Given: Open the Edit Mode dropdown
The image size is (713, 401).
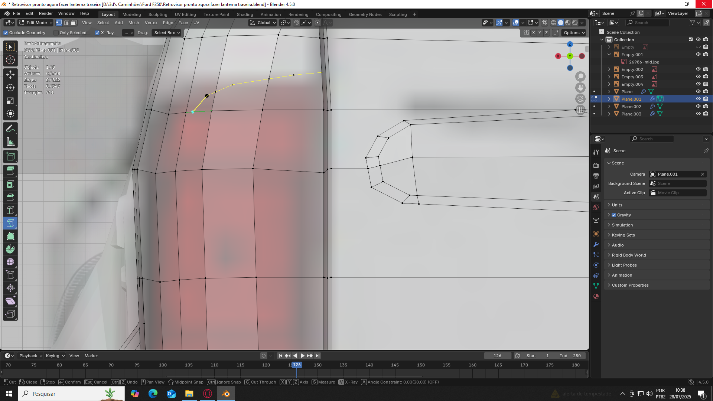Looking at the screenshot, I should pos(36,23).
